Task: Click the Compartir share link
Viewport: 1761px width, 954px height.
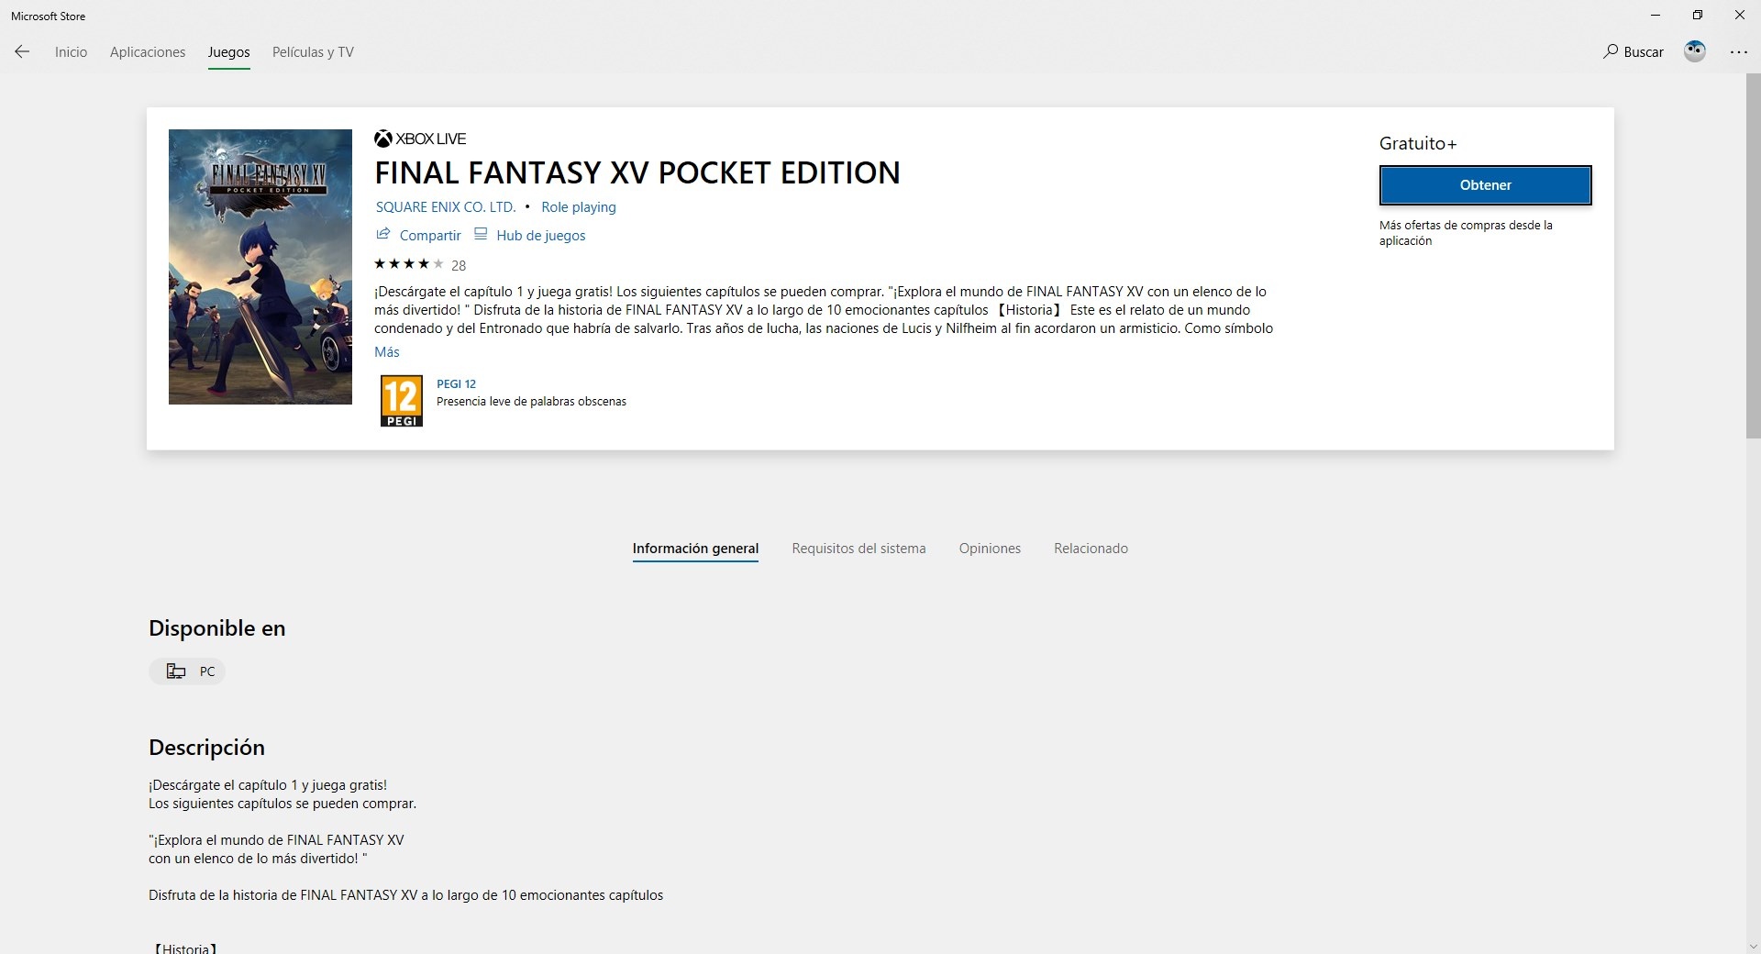Action: pyautogui.click(x=418, y=236)
